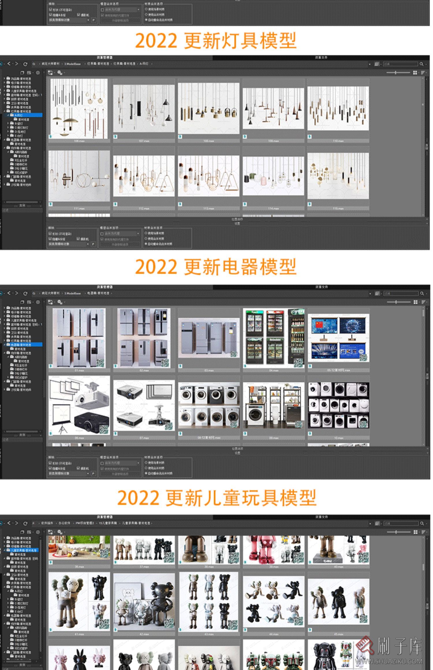Click the list layout icon above lighting tree
Screen dimensions: 433x670
(x=29, y=73)
